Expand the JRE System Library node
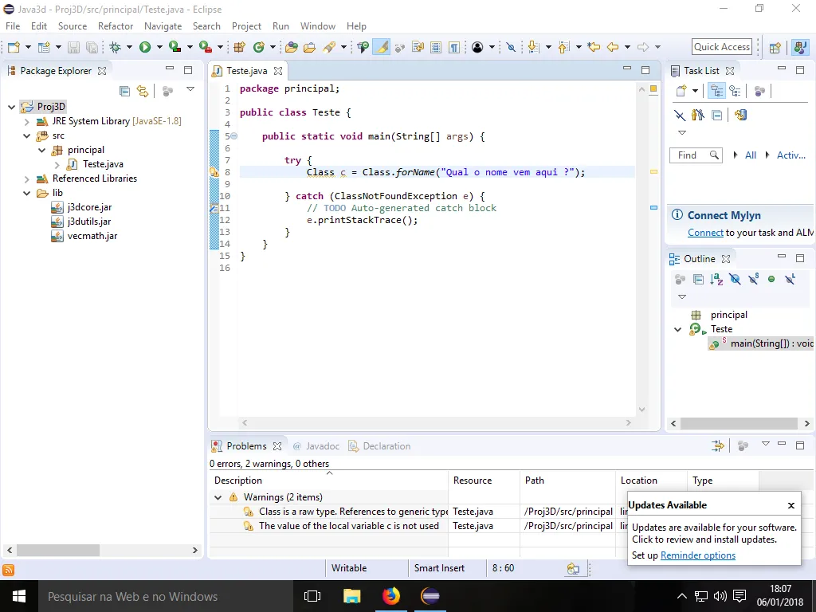816x612 pixels. click(27, 121)
